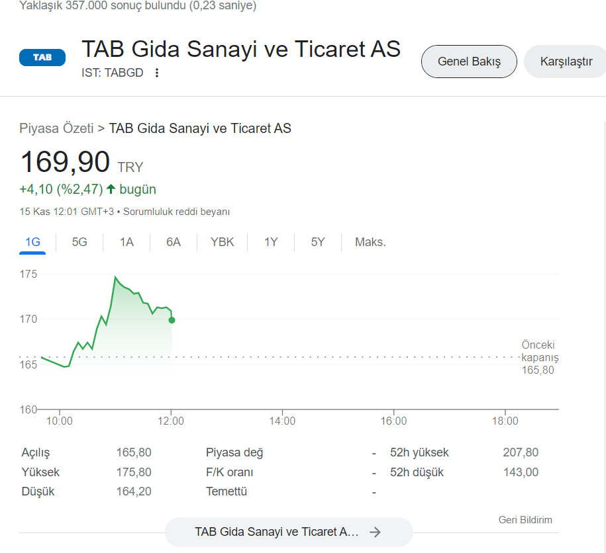Click the green current price dot on chart
The image size is (606, 553).
tap(172, 320)
